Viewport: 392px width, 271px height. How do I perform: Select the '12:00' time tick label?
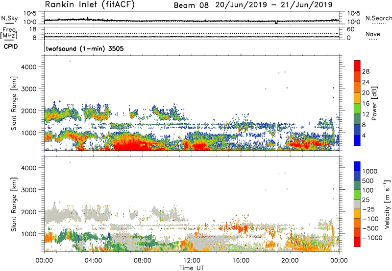(x=192, y=261)
